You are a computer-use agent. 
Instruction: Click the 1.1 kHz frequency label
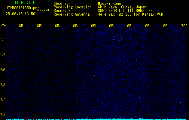2,39
